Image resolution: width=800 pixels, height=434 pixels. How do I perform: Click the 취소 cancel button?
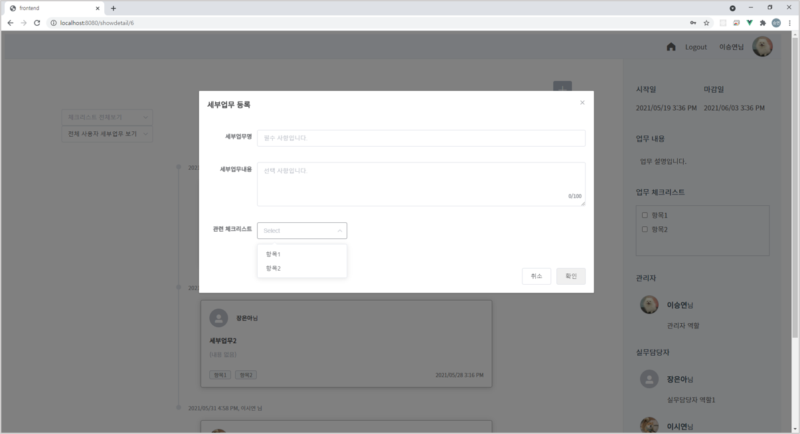click(x=536, y=276)
